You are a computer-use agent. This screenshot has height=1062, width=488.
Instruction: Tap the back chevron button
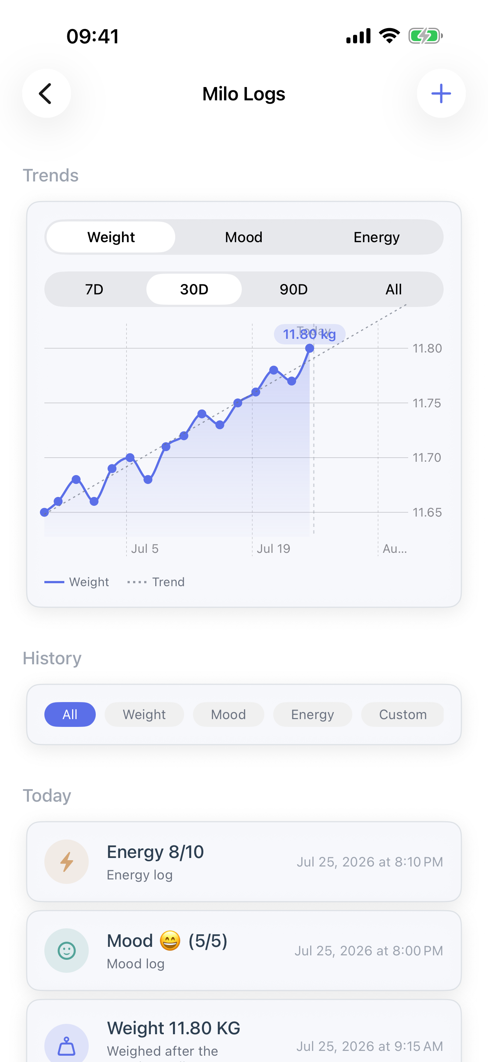click(x=47, y=94)
